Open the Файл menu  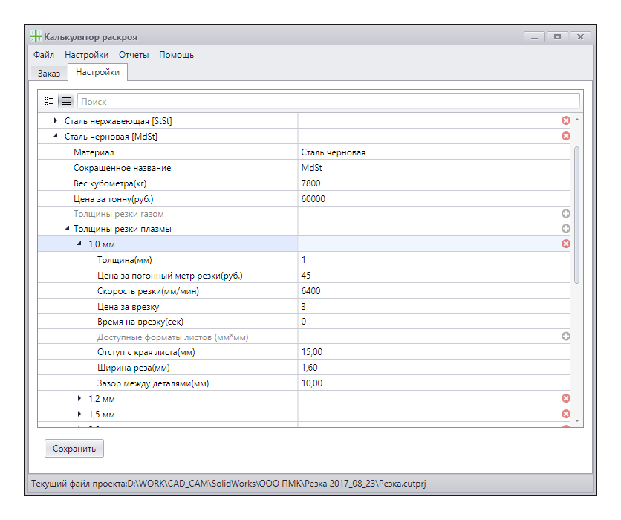coord(44,55)
